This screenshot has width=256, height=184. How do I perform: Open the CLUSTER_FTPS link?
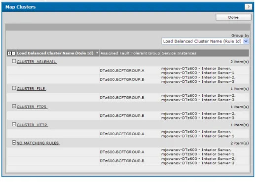tap(32, 107)
